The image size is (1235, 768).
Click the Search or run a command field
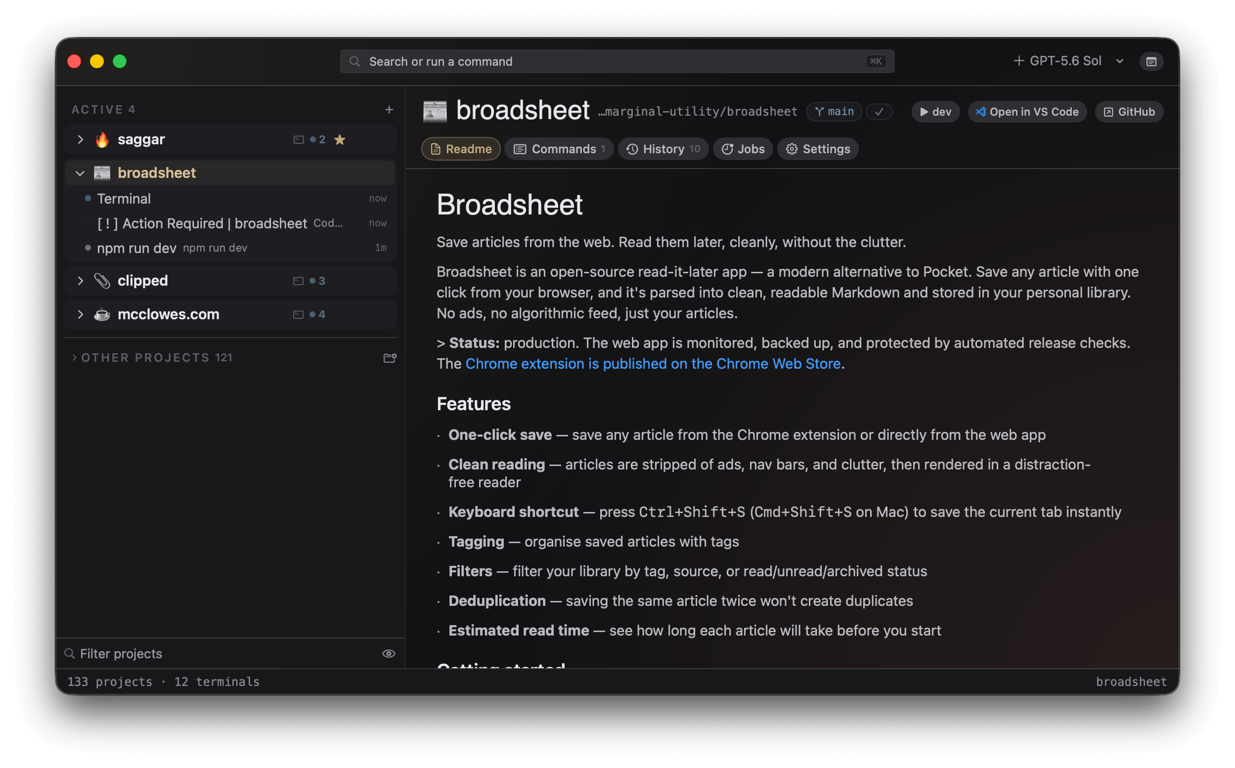coord(617,61)
